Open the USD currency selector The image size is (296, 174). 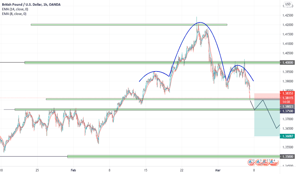tap(288, 4)
